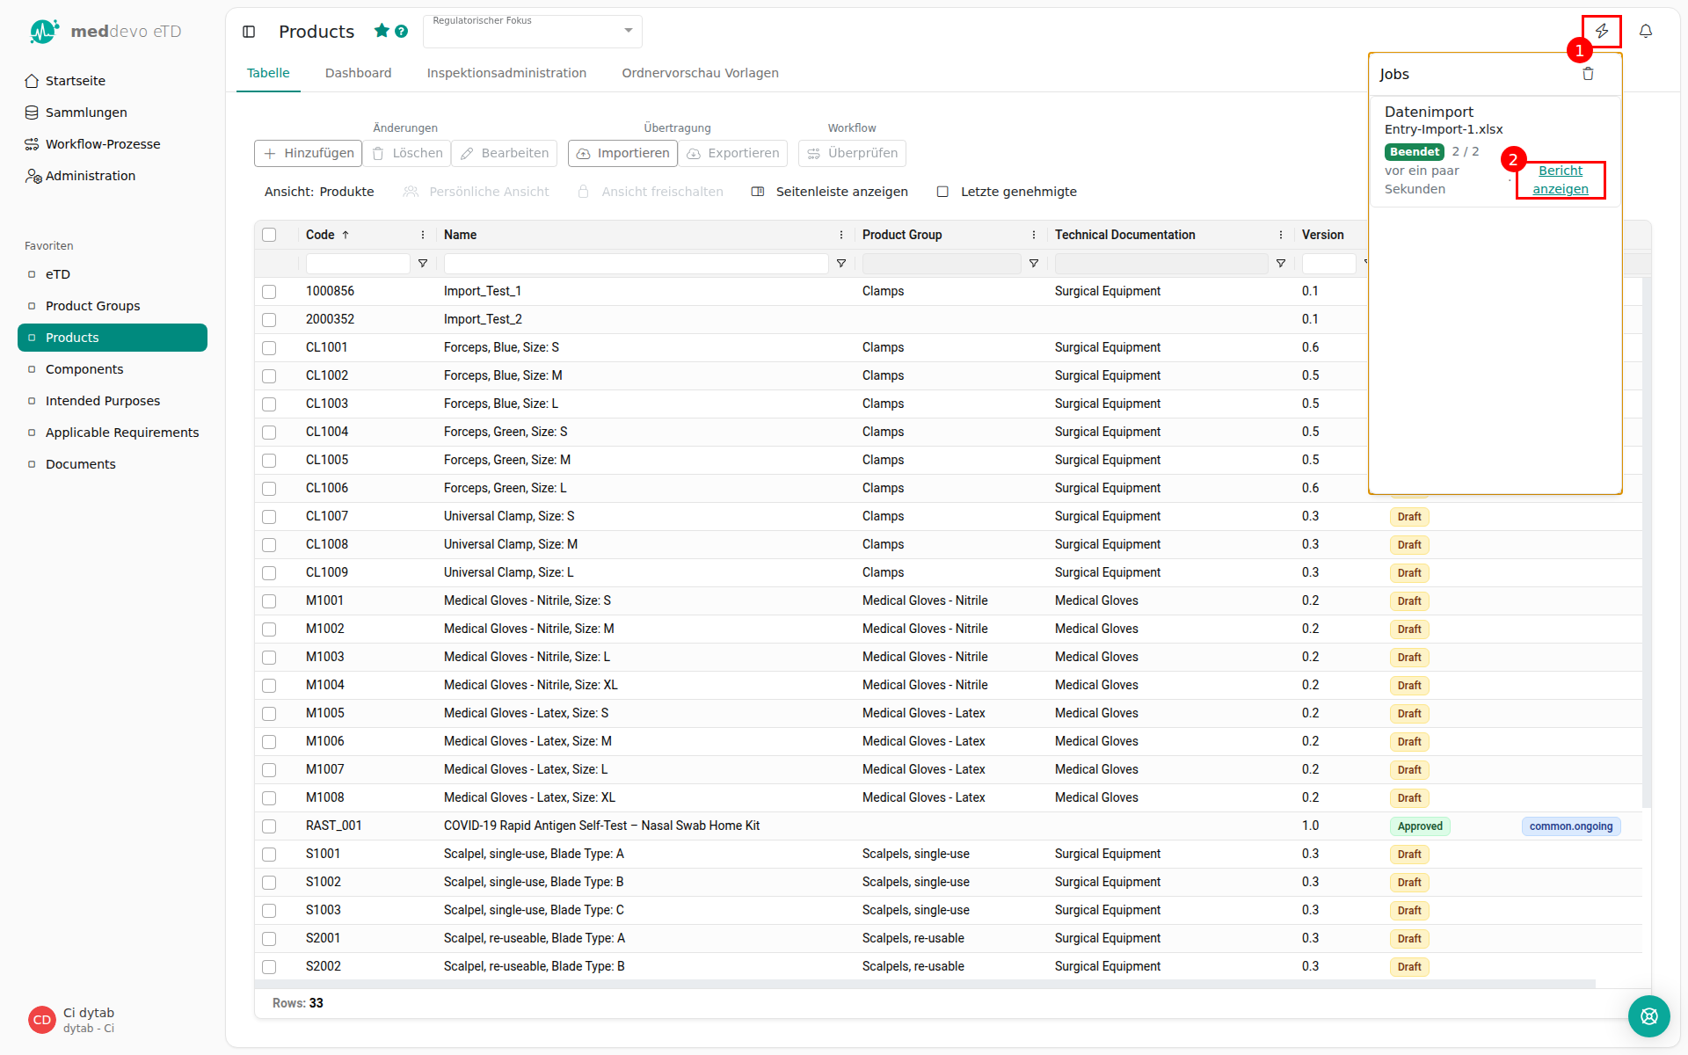This screenshot has width=1688, height=1055.
Task: Select checkbox for row CL1001
Action: (x=269, y=348)
